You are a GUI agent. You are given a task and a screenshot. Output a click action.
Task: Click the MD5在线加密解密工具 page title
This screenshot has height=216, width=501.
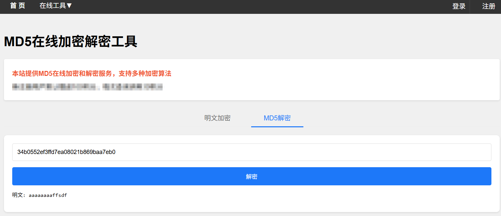tap(70, 42)
